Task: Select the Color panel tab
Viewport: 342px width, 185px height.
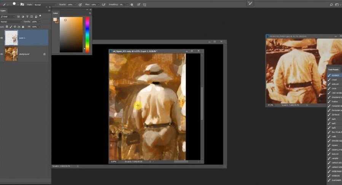Action: 56,13
